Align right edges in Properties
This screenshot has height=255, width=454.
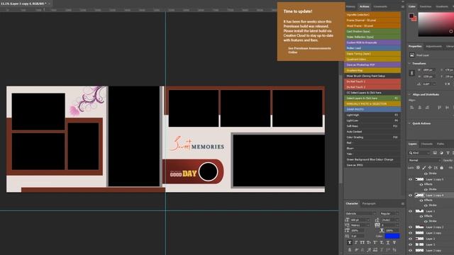(427, 108)
